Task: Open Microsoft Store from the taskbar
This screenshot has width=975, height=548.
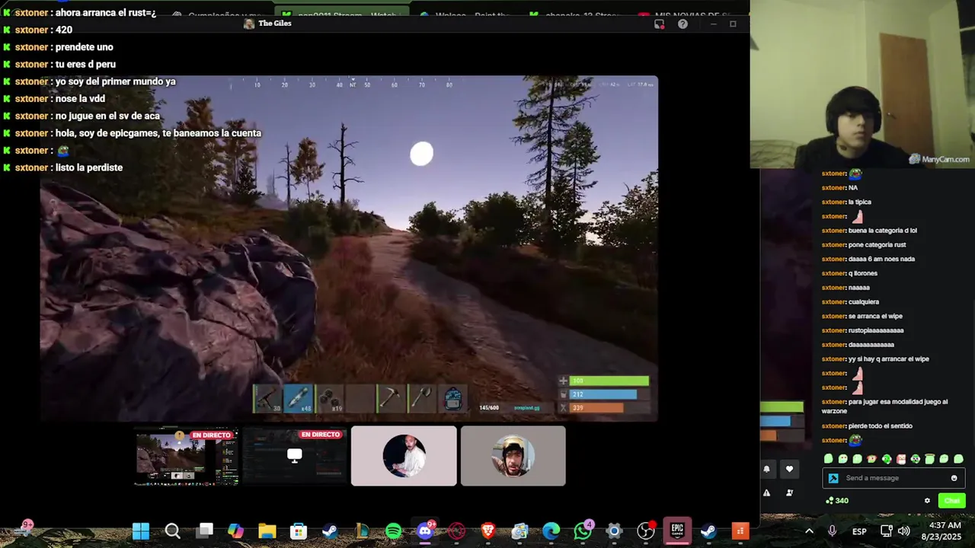Action: click(299, 531)
